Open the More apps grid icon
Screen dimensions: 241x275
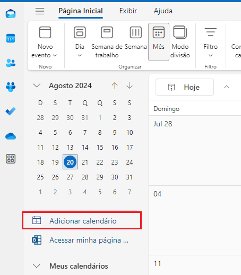11,159
